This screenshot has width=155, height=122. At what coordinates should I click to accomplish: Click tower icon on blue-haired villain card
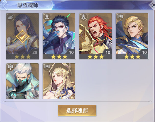pyautogui.click(x=47, y=17)
